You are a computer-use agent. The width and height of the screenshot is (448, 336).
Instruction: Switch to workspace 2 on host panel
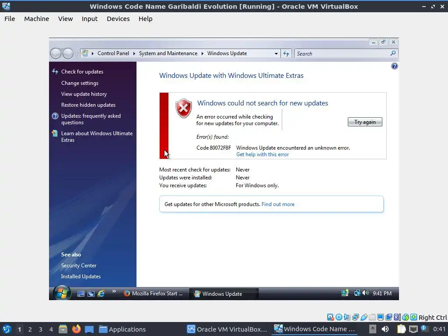click(x=30, y=329)
